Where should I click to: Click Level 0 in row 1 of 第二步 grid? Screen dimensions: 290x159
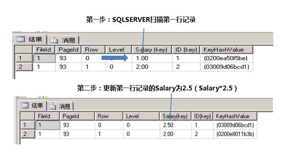click(142, 125)
